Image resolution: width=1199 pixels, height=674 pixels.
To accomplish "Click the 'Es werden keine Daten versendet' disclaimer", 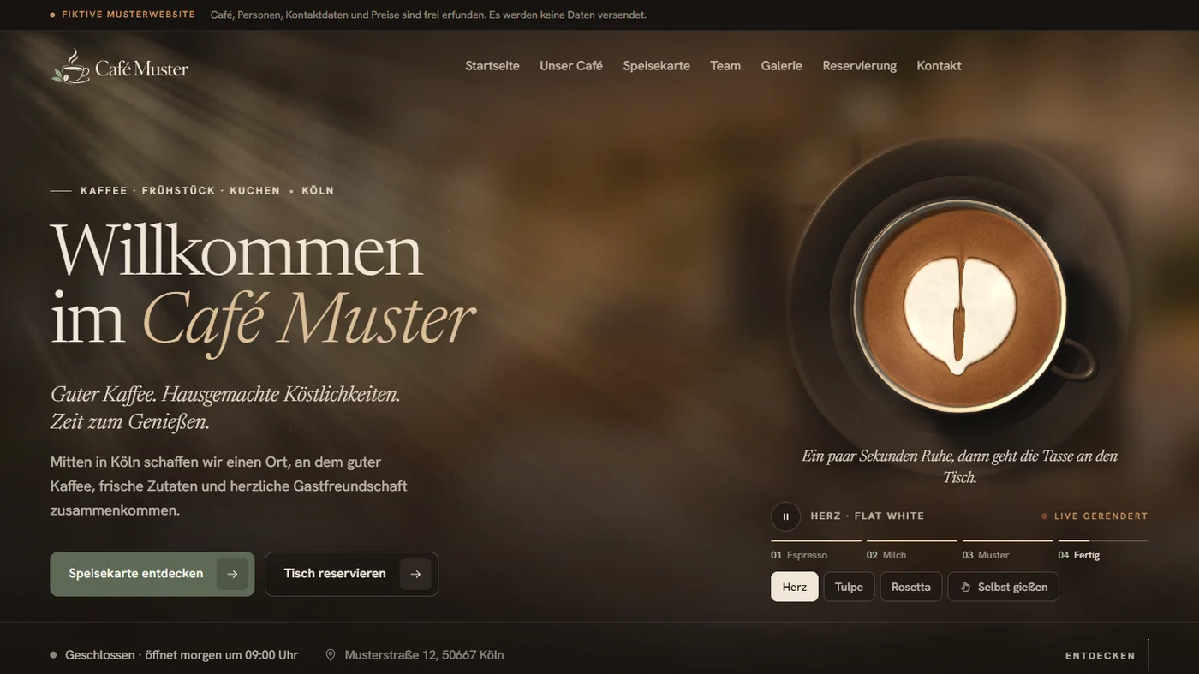I will [568, 15].
